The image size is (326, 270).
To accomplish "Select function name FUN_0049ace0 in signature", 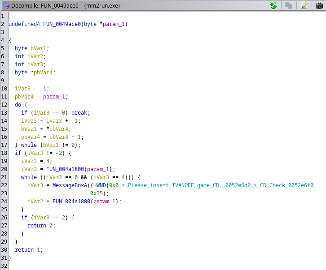I will (x=62, y=24).
